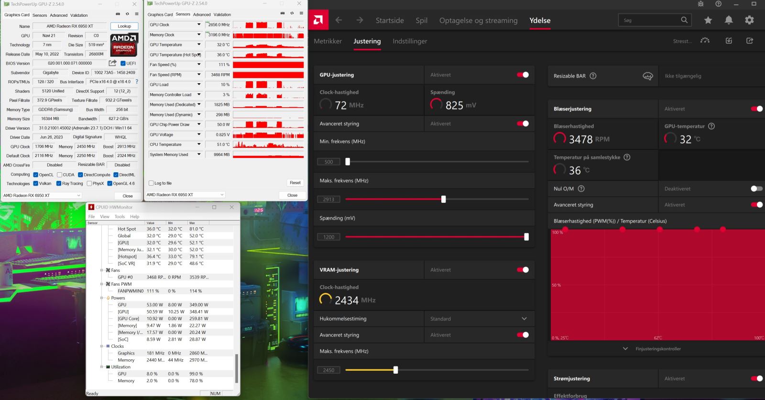Open Hukommelsestiming Standard dropdown
The image size is (765, 400).
(x=479, y=319)
